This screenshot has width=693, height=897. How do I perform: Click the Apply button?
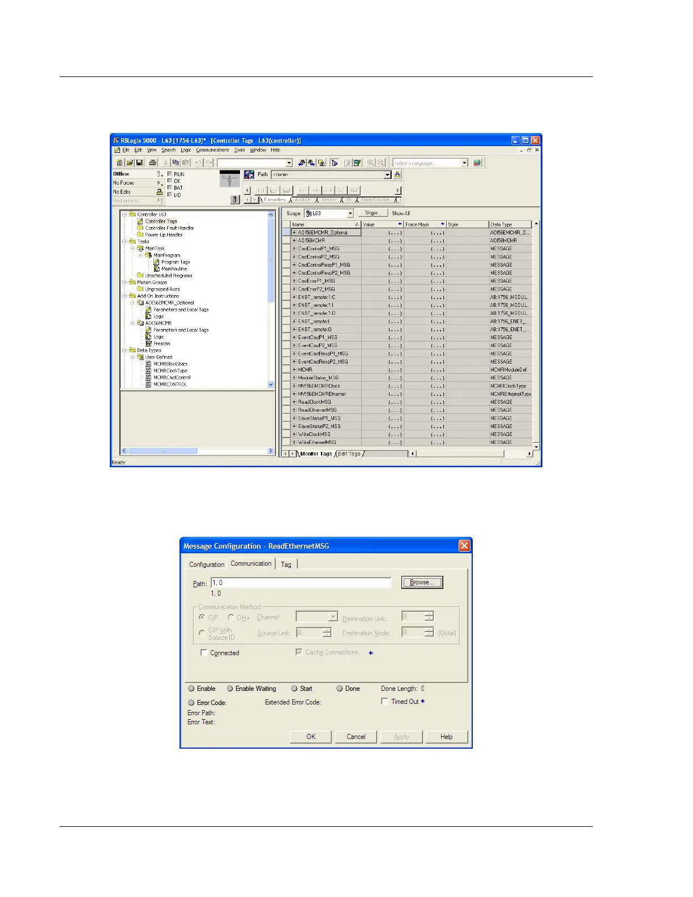(x=401, y=737)
